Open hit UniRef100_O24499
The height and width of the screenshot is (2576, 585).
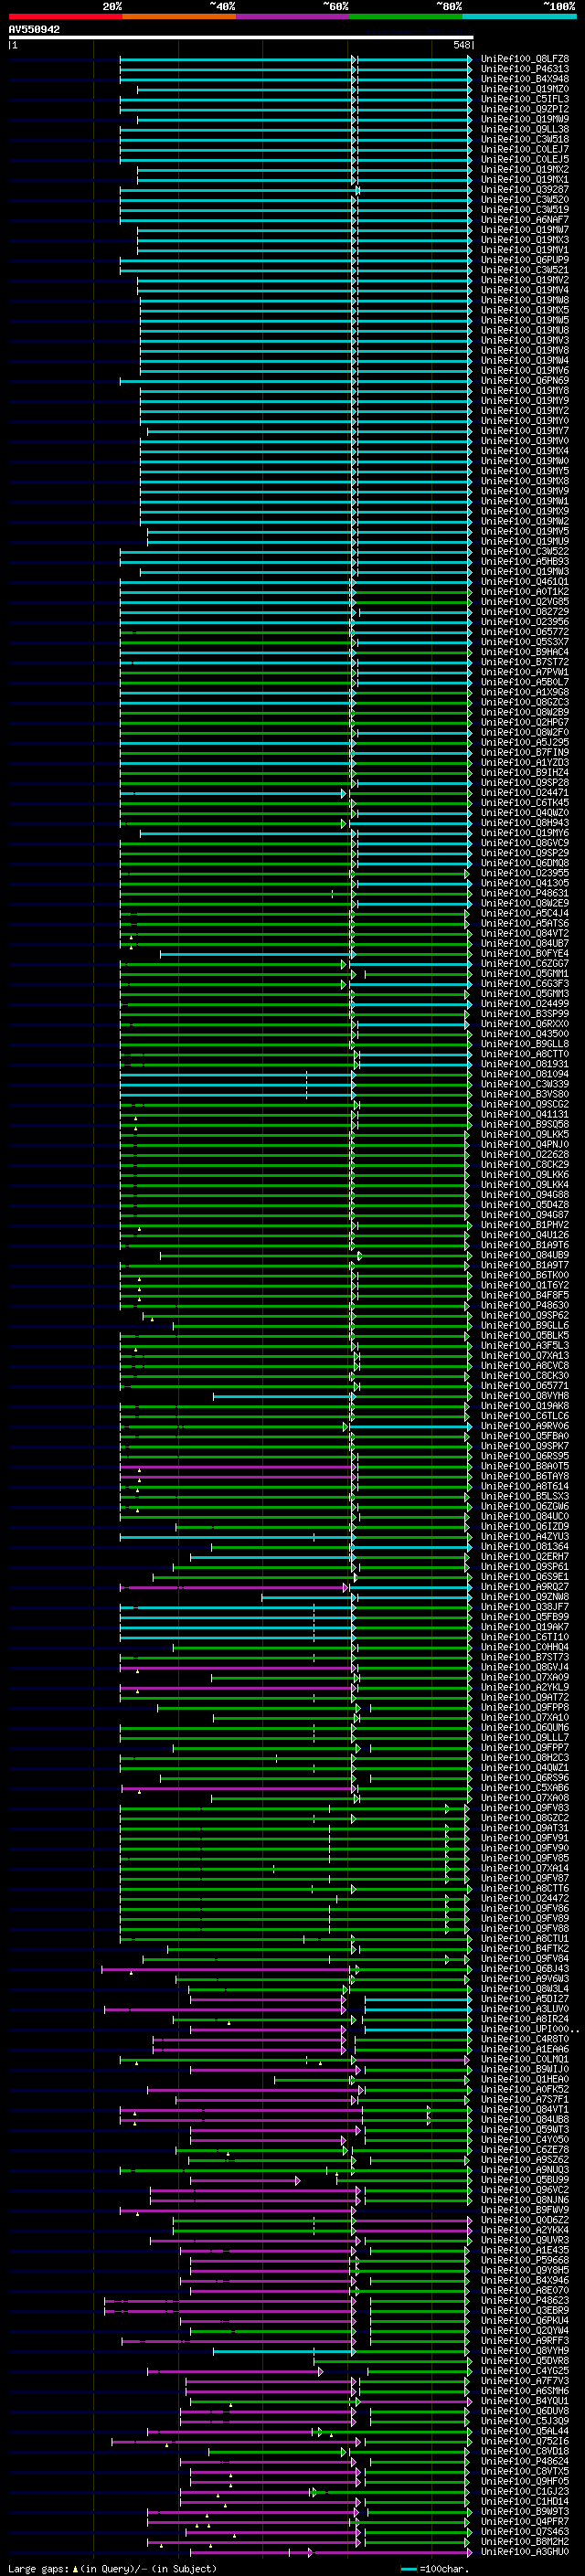(524, 1004)
